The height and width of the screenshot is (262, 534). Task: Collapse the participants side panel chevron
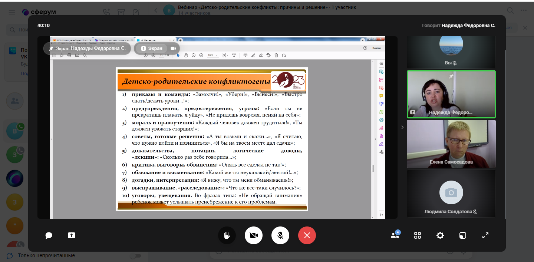tap(402, 127)
